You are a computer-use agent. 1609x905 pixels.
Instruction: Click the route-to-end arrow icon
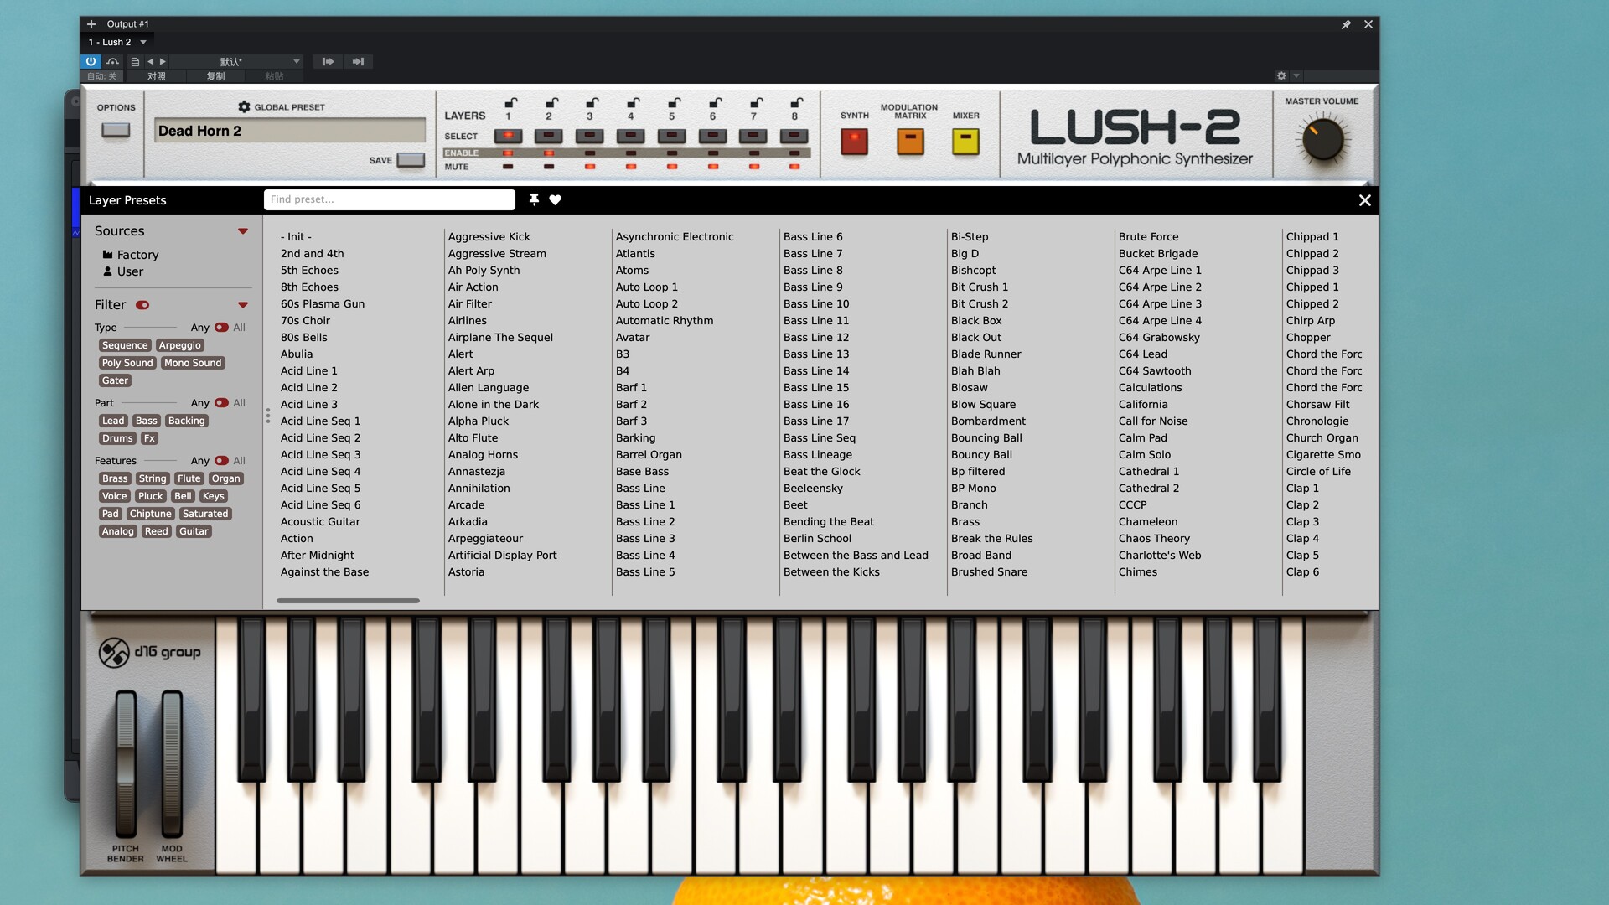[x=358, y=61]
